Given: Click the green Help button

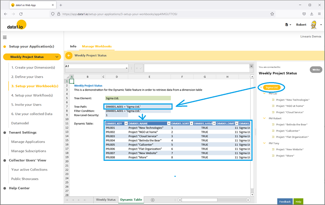Looking at the screenshot, I should [x=298, y=202].
